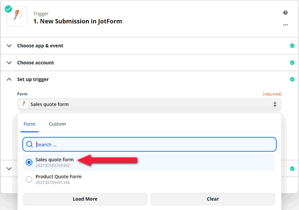Switch to the Form tab
299x210 pixels.
point(29,124)
